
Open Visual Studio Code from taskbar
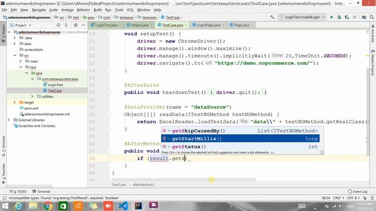click(123, 206)
